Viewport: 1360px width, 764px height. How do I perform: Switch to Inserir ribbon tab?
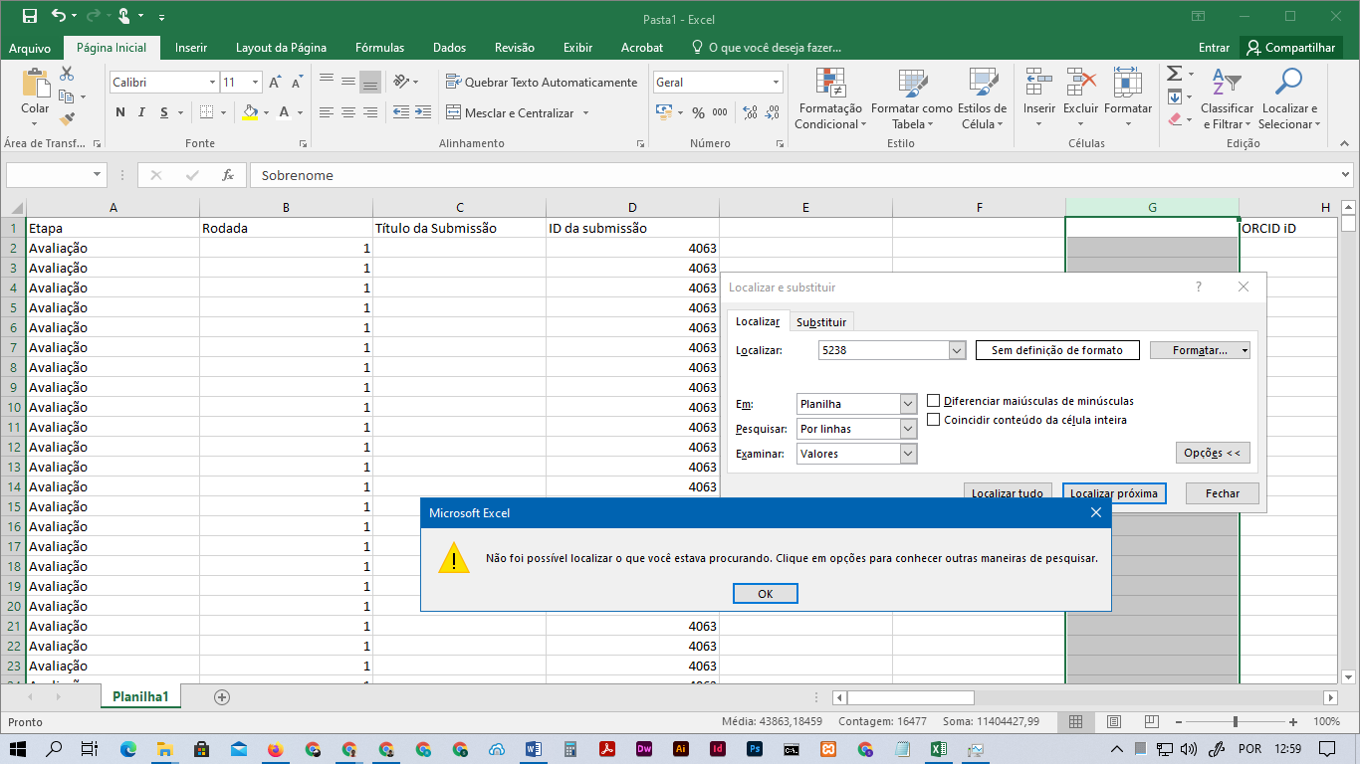pyautogui.click(x=191, y=48)
